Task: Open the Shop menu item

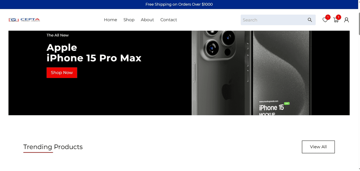Action: (x=129, y=20)
